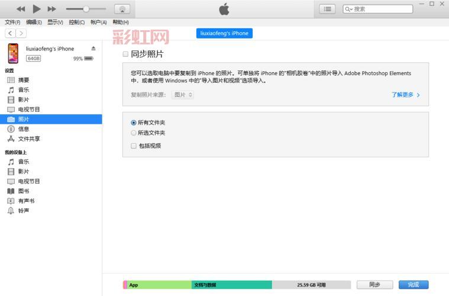Open the 控制(C) menu
This screenshot has height=296, width=449.
click(x=77, y=22)
